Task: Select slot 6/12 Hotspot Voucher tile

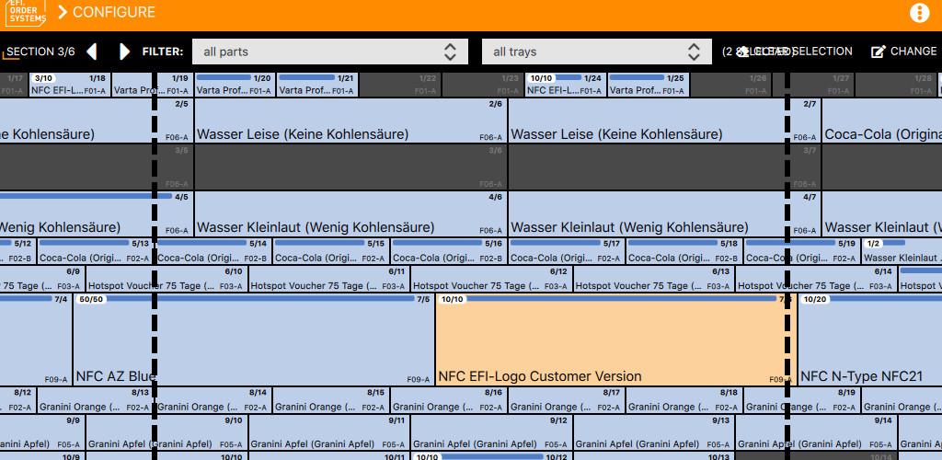Action: click(x=491, y=280)
